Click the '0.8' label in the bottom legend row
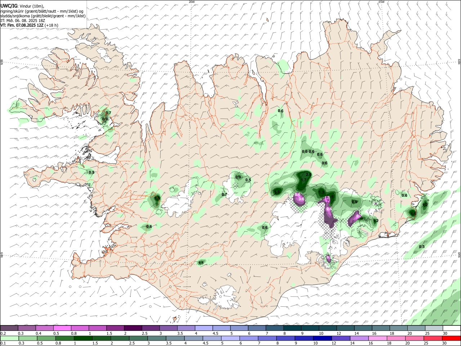The width and height of the screenshot is (461, 346). (58, 343)
